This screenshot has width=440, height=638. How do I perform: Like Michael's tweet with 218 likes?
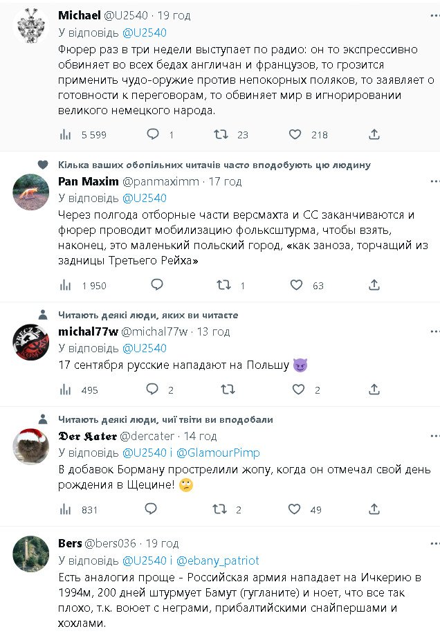point(295,134)
